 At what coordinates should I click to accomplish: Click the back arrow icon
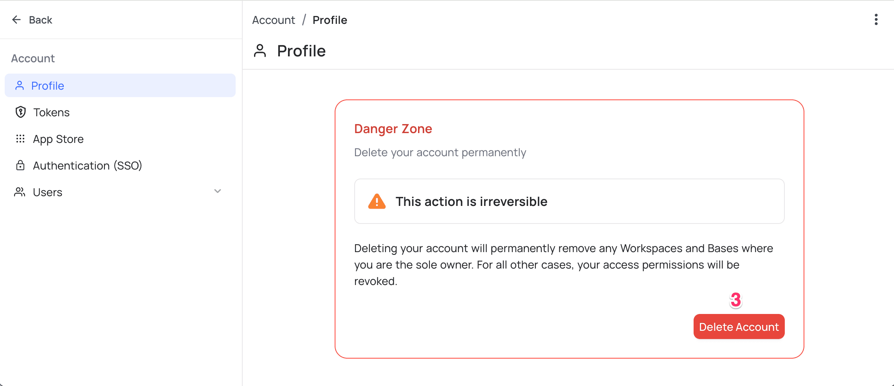coord(16,19)
